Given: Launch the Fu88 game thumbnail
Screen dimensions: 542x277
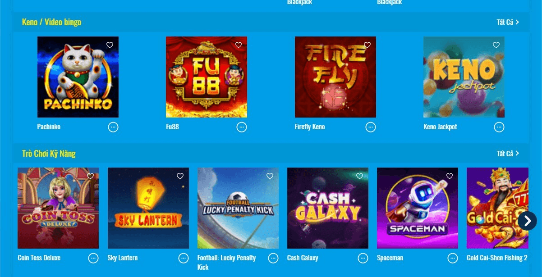Looking at the screenshot, I should (x=207, y=77).
